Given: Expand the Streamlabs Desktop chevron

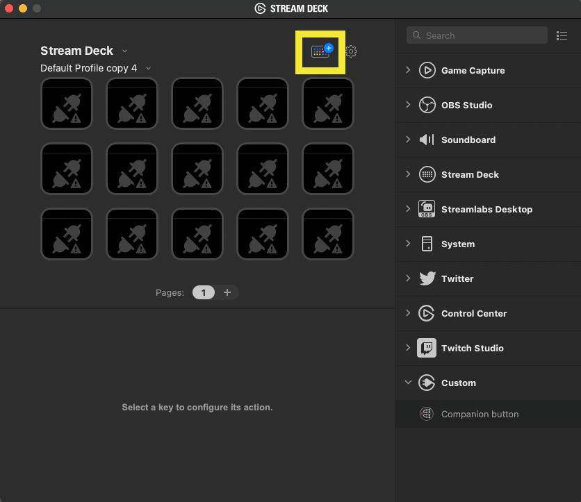Looking at the screenshot, I should tap(408, 209).
